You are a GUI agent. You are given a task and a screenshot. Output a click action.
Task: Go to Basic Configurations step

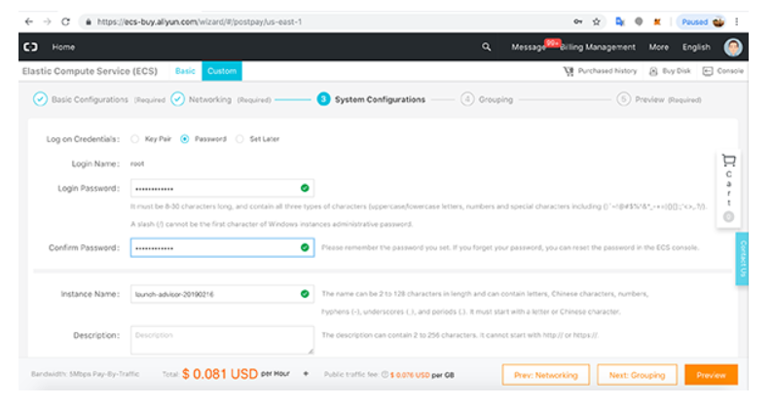coord(90,99)
